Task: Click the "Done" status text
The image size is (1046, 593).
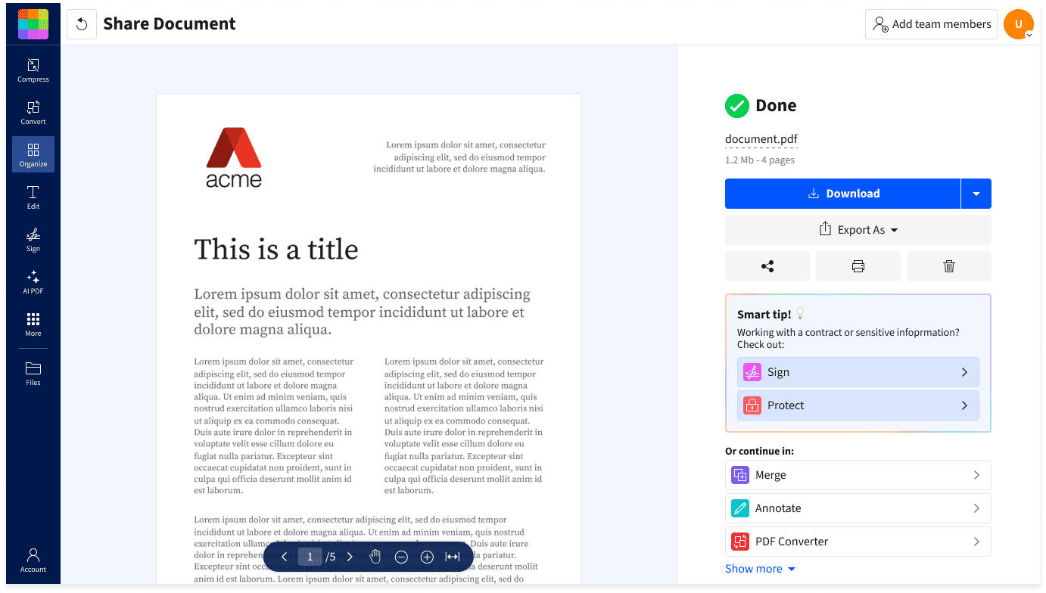Action: pos(776,106)
